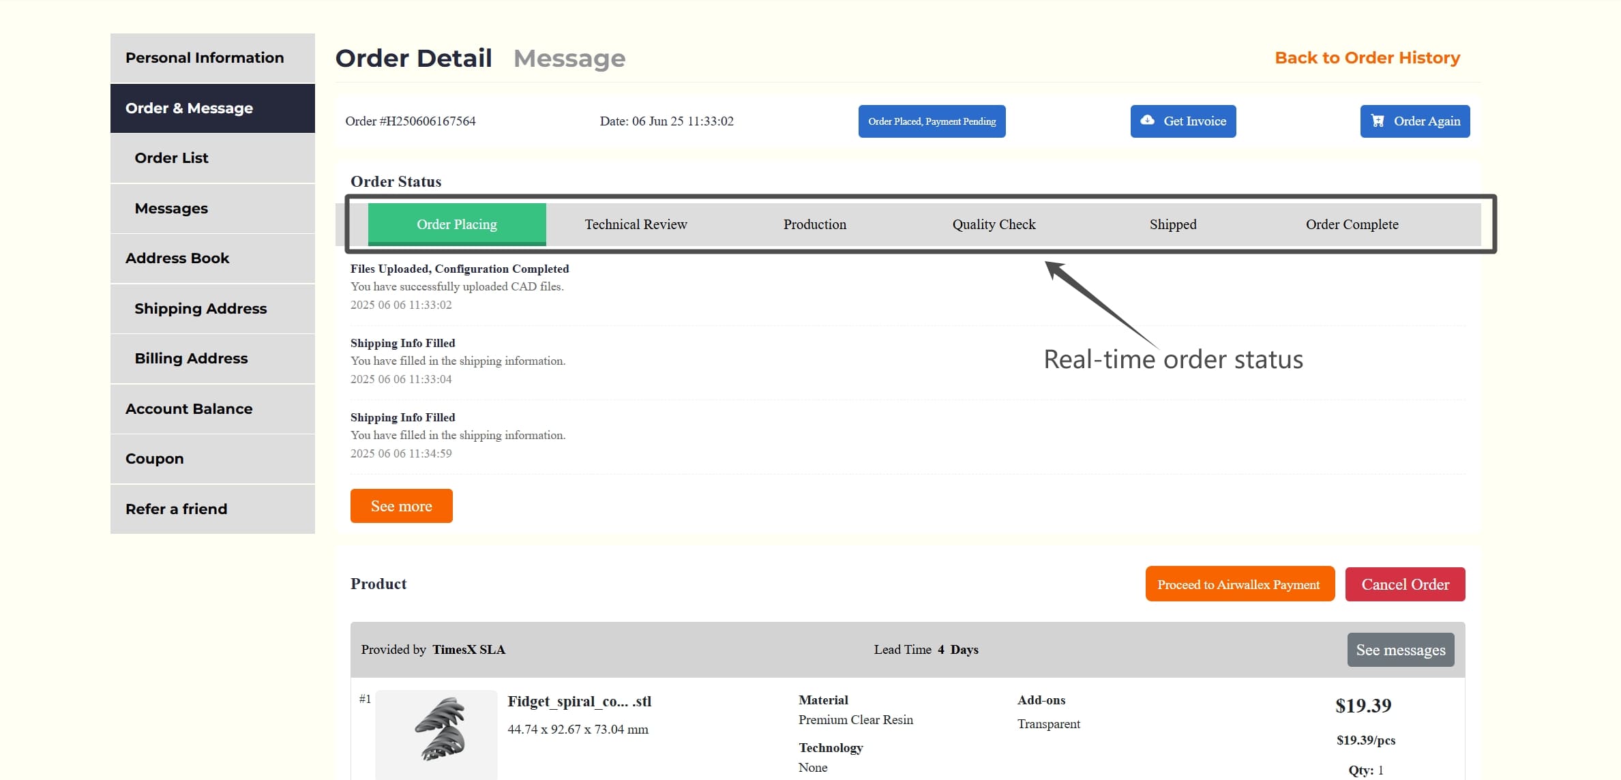Check your Account Balance
1621x780 pixels.
point(189,408)
